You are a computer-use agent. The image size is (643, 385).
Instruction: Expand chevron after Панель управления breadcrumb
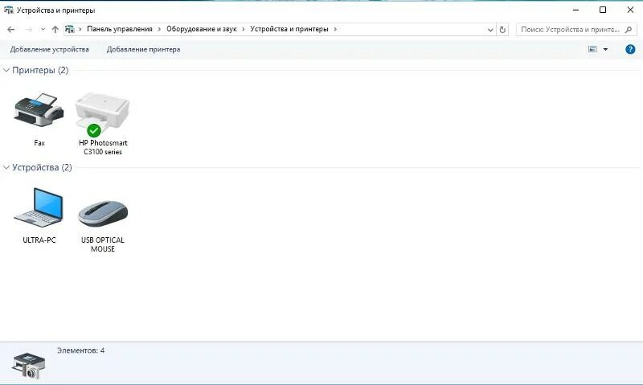click(159, 29)
